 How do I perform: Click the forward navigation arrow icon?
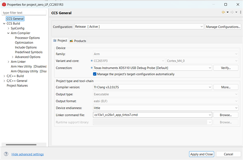click(x=232, y=12)
